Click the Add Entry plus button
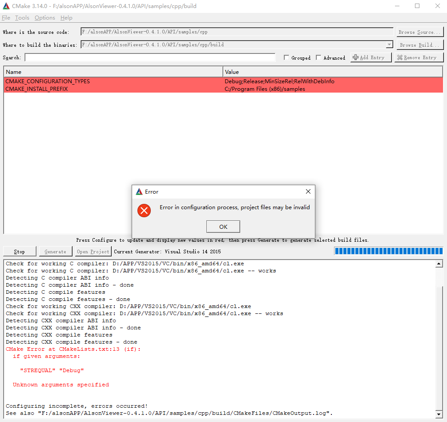This screenshot has width=447, height=422. click(371, 57)
